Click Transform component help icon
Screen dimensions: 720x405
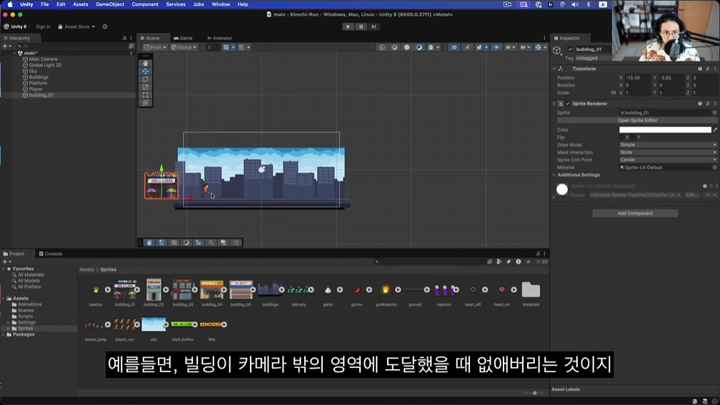700,69
